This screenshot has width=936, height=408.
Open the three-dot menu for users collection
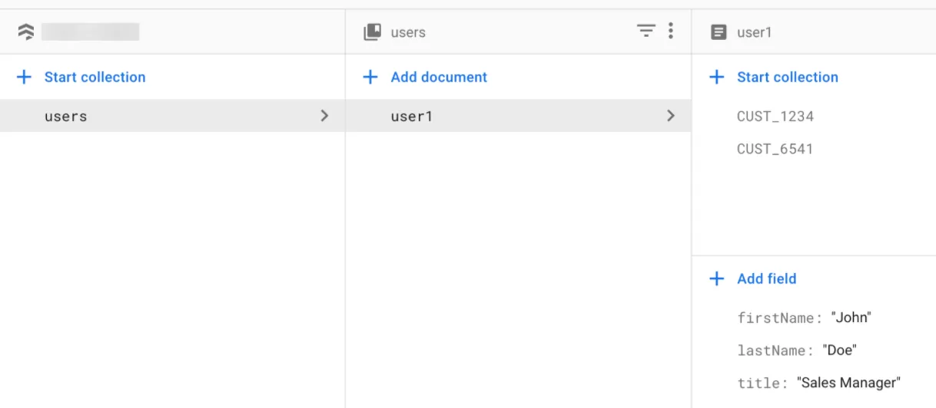(x=671, y=31)
